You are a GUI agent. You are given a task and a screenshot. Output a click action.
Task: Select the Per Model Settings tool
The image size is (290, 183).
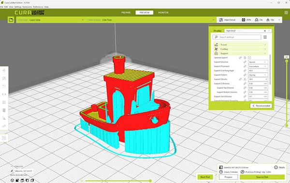(4, 102)
